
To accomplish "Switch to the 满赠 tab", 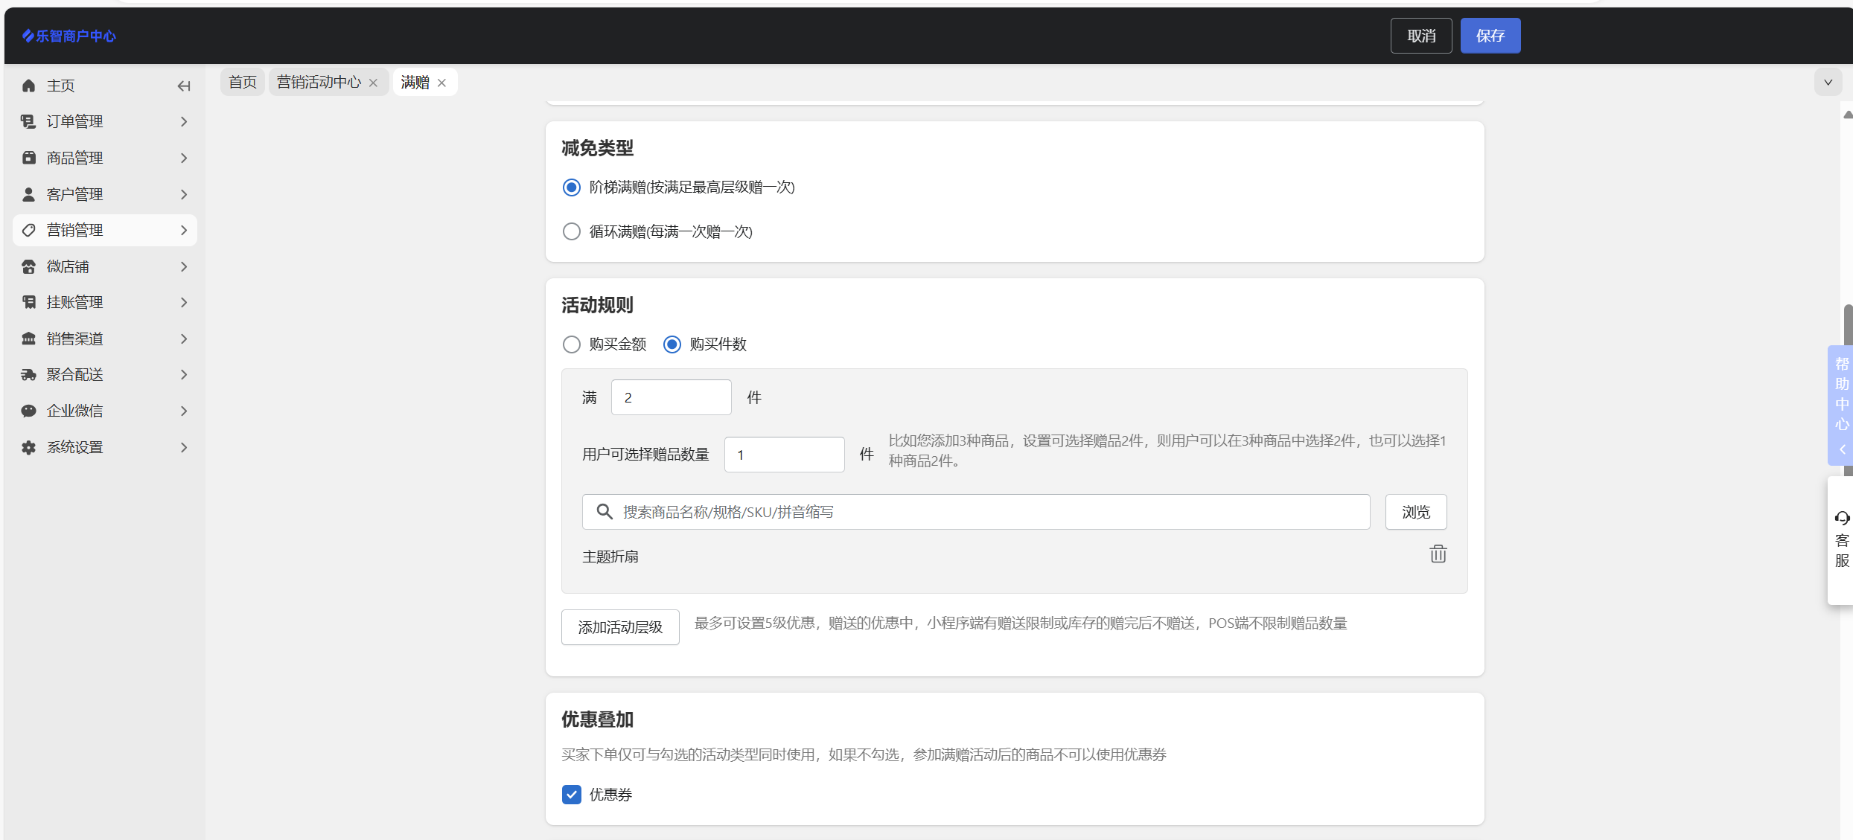I will coord(415,82).
